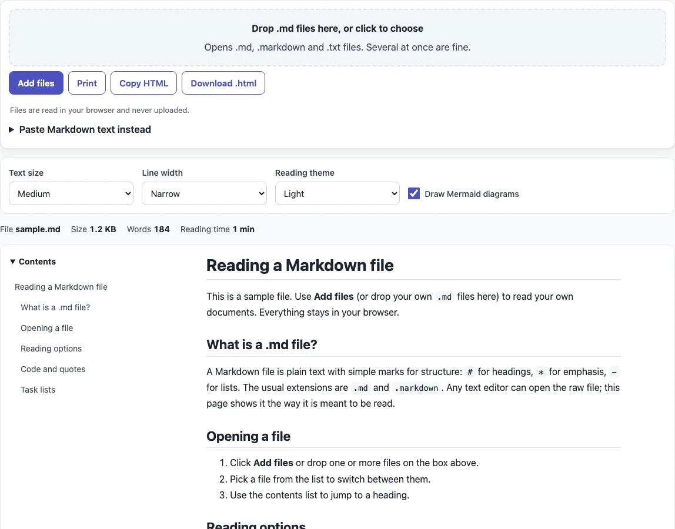Go to What is a .md file? in contents
Image resolution: width=675 pixels, height=529 pixels.
pyautogui.click(x=55, y=308)
